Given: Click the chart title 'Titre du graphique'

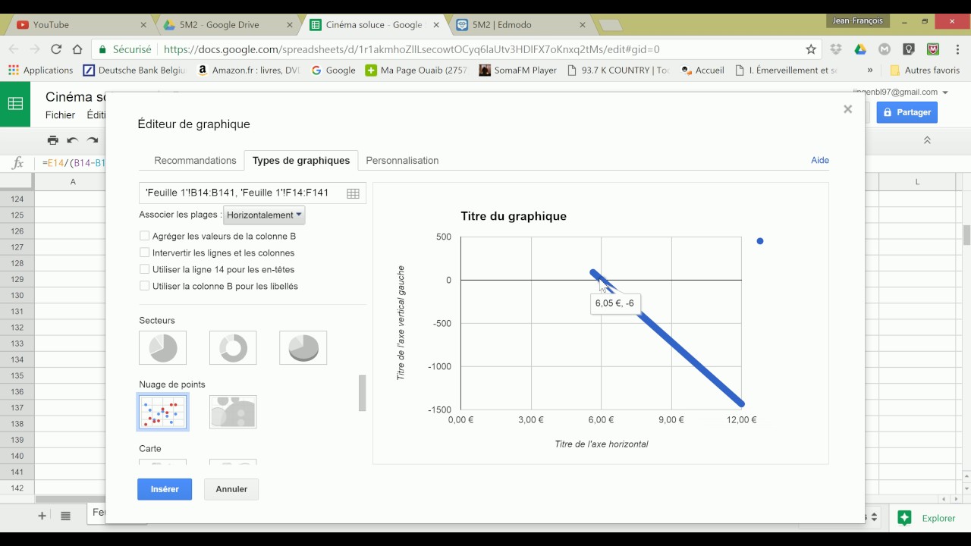Looking at the screenshot, I should pos(514,216).
